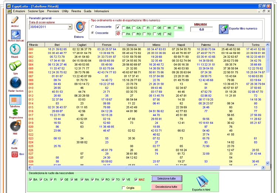Click the red prohibit deselect wheels icon
Image resolution: width=277 pixels, height=193 pixels.
118,33
